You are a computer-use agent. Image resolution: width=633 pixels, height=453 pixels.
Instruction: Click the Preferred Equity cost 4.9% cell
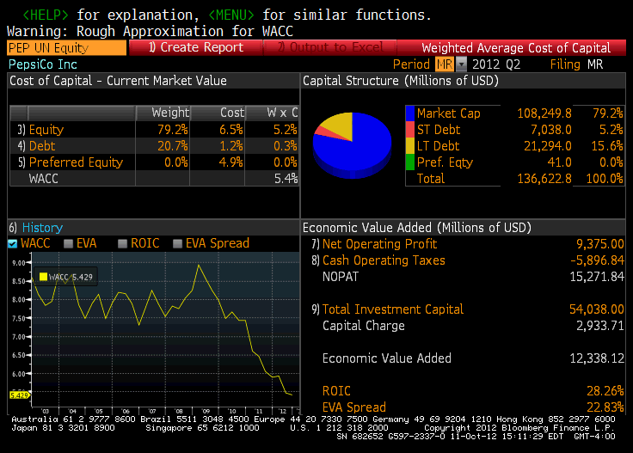pos(231,162)
